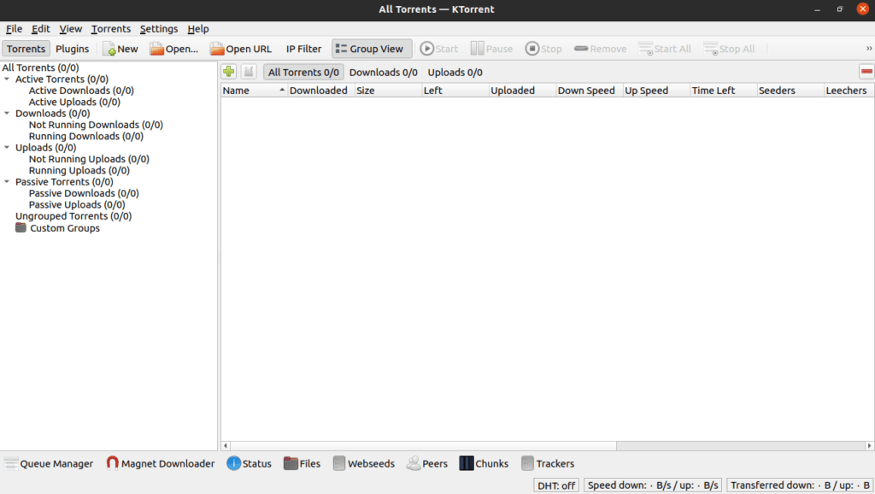Click Start All torrents
The height and width of the screenshot is (494, 875).
coord(665,49)
